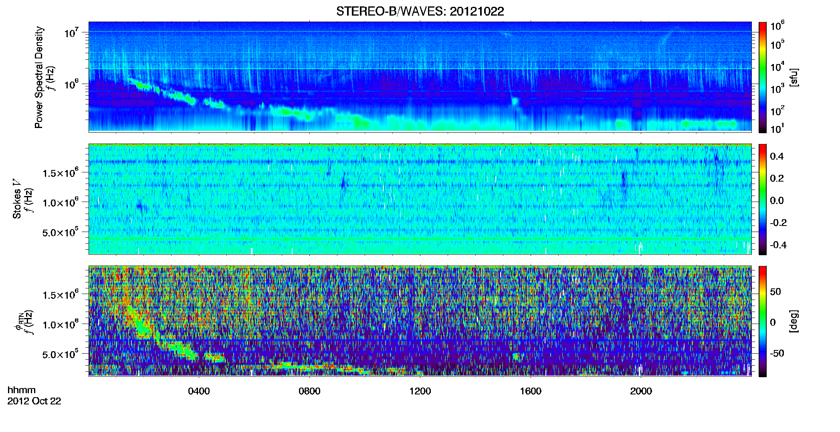This screenshot has width=840, height=432.
Task: Click the 0400 time axis label
Action: click(x=199, y=391)
